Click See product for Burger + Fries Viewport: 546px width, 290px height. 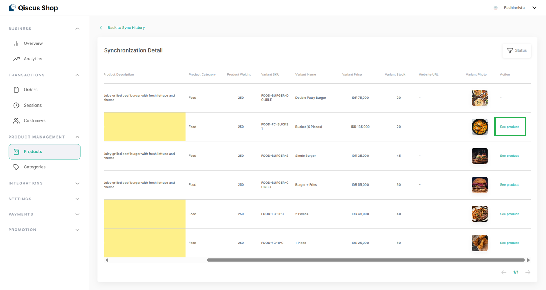(509, 185)
